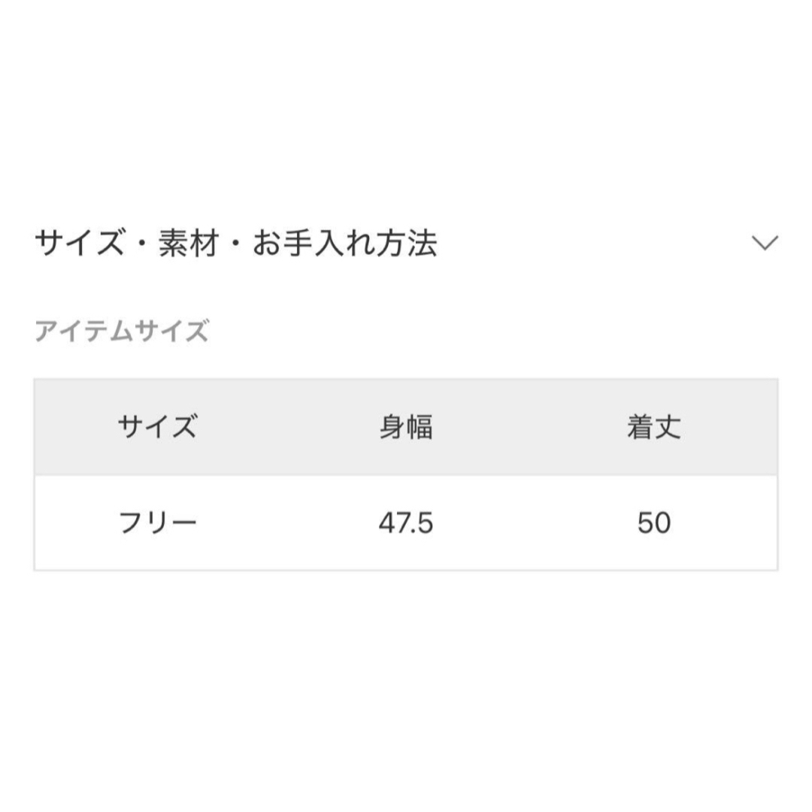The height and width of the screenshot is (812, 812).
Task: Click お手入れ方法 text in the heading
Action: coord(345,244)
